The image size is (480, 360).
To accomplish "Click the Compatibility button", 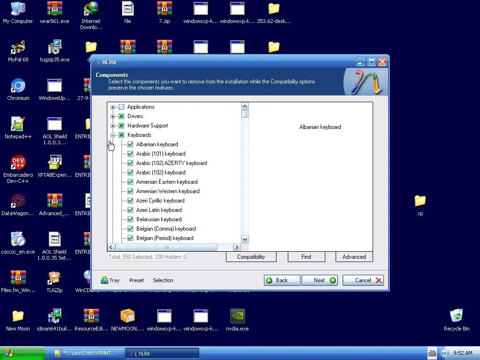I will click(251, 257).
